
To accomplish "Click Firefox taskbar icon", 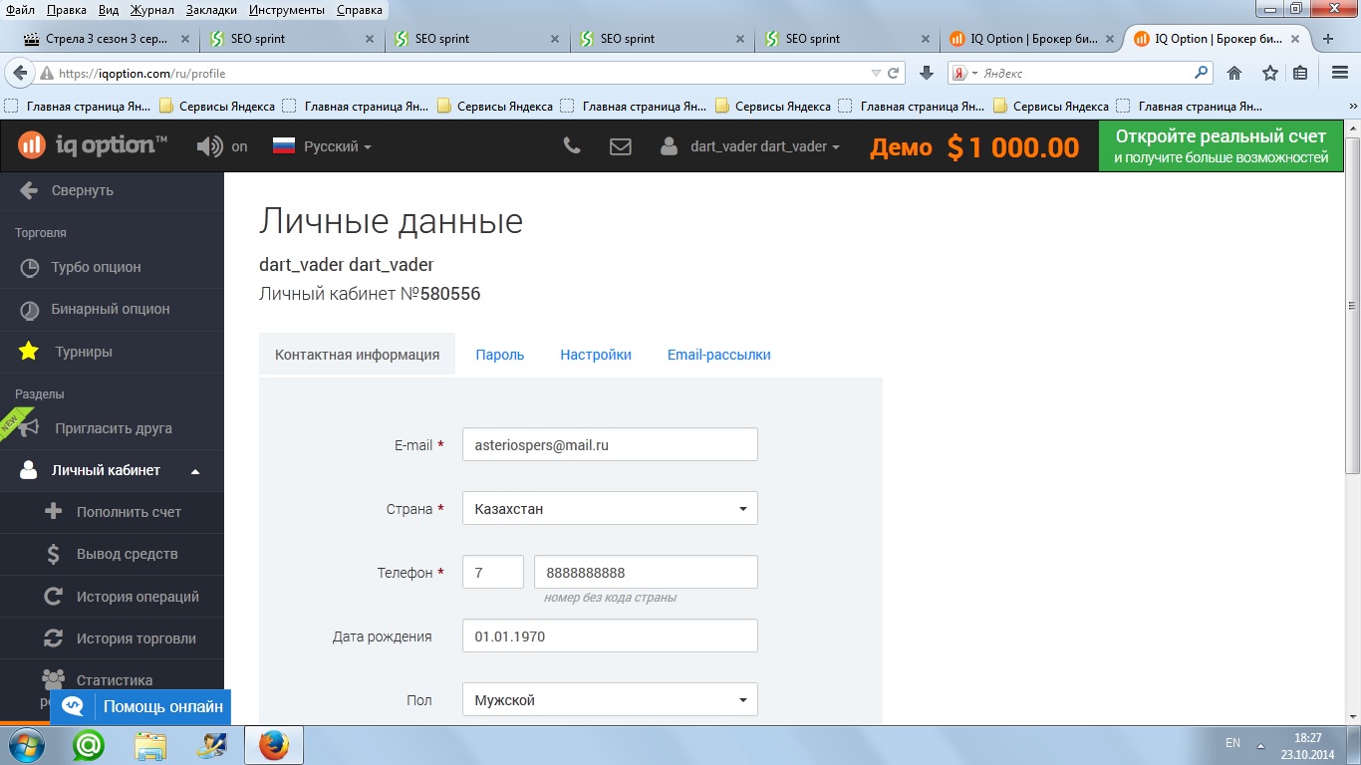I will [x=273, y=745].
